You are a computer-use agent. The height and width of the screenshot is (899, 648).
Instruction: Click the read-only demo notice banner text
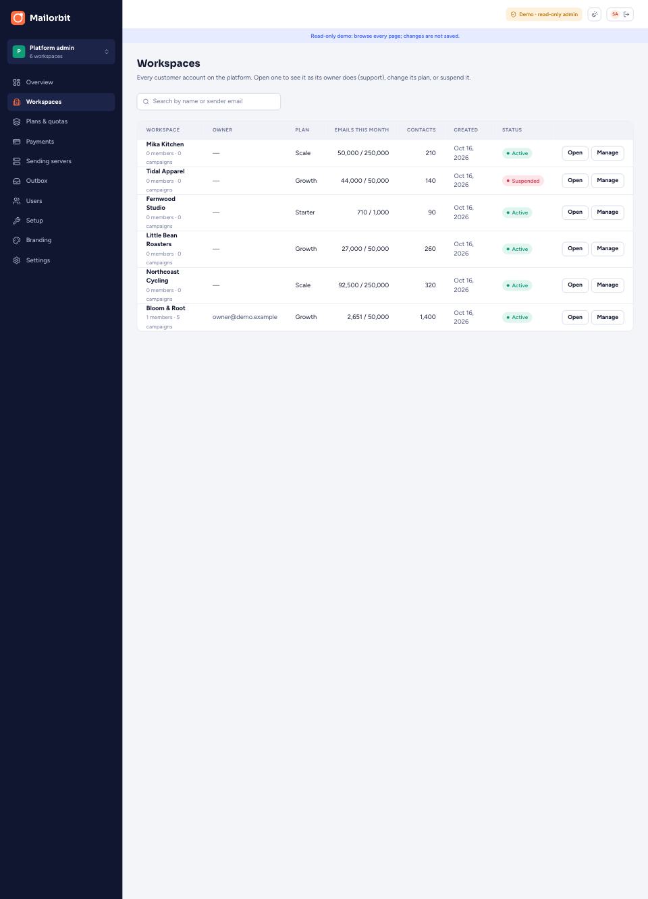(385, 36)
